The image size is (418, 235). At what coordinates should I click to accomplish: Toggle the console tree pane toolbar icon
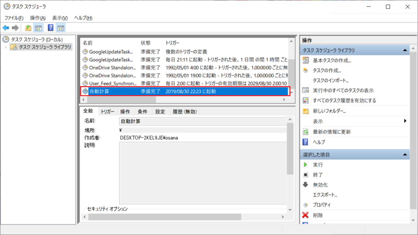(38, 28)
